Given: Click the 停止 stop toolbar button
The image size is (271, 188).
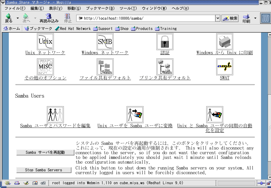Looking at the screenshot, I should coord(68,18).
